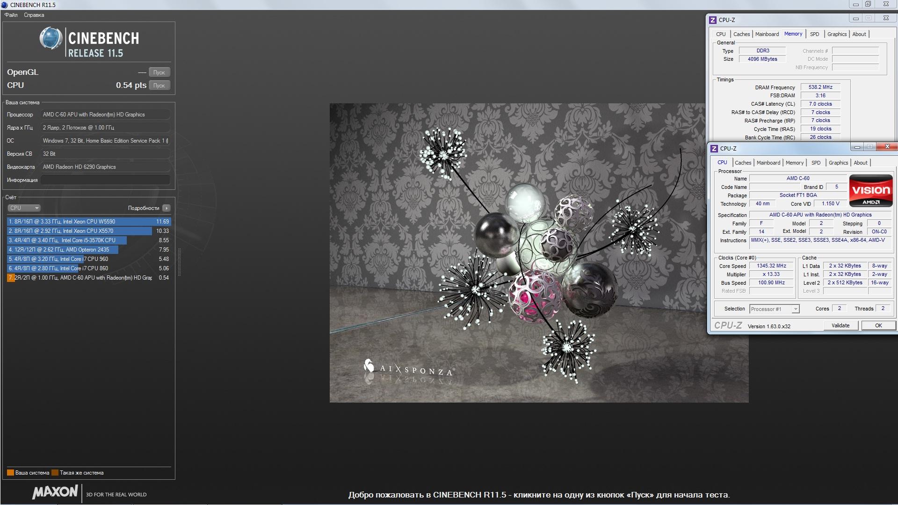
Task: Open Graphics tab in back CPU-Z window
Action: coord(837,34)
